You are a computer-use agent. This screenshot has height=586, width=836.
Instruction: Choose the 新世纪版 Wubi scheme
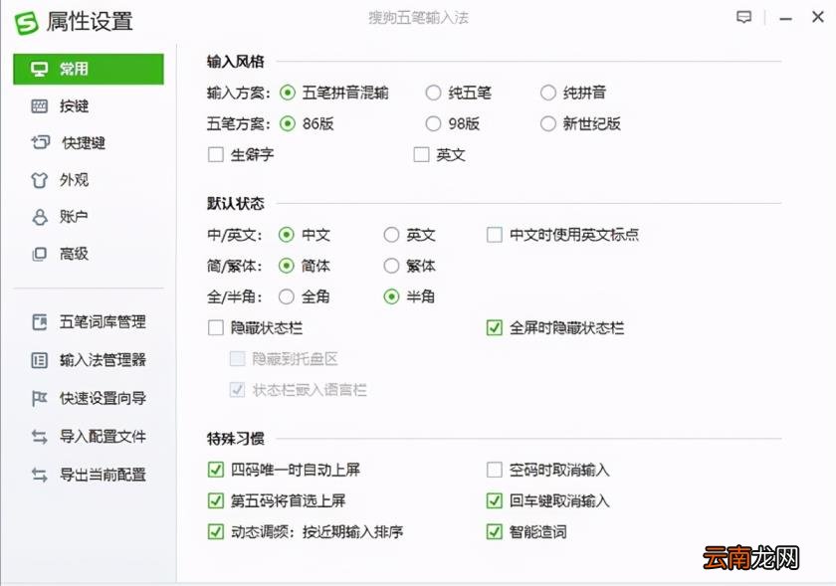(548, 123)
